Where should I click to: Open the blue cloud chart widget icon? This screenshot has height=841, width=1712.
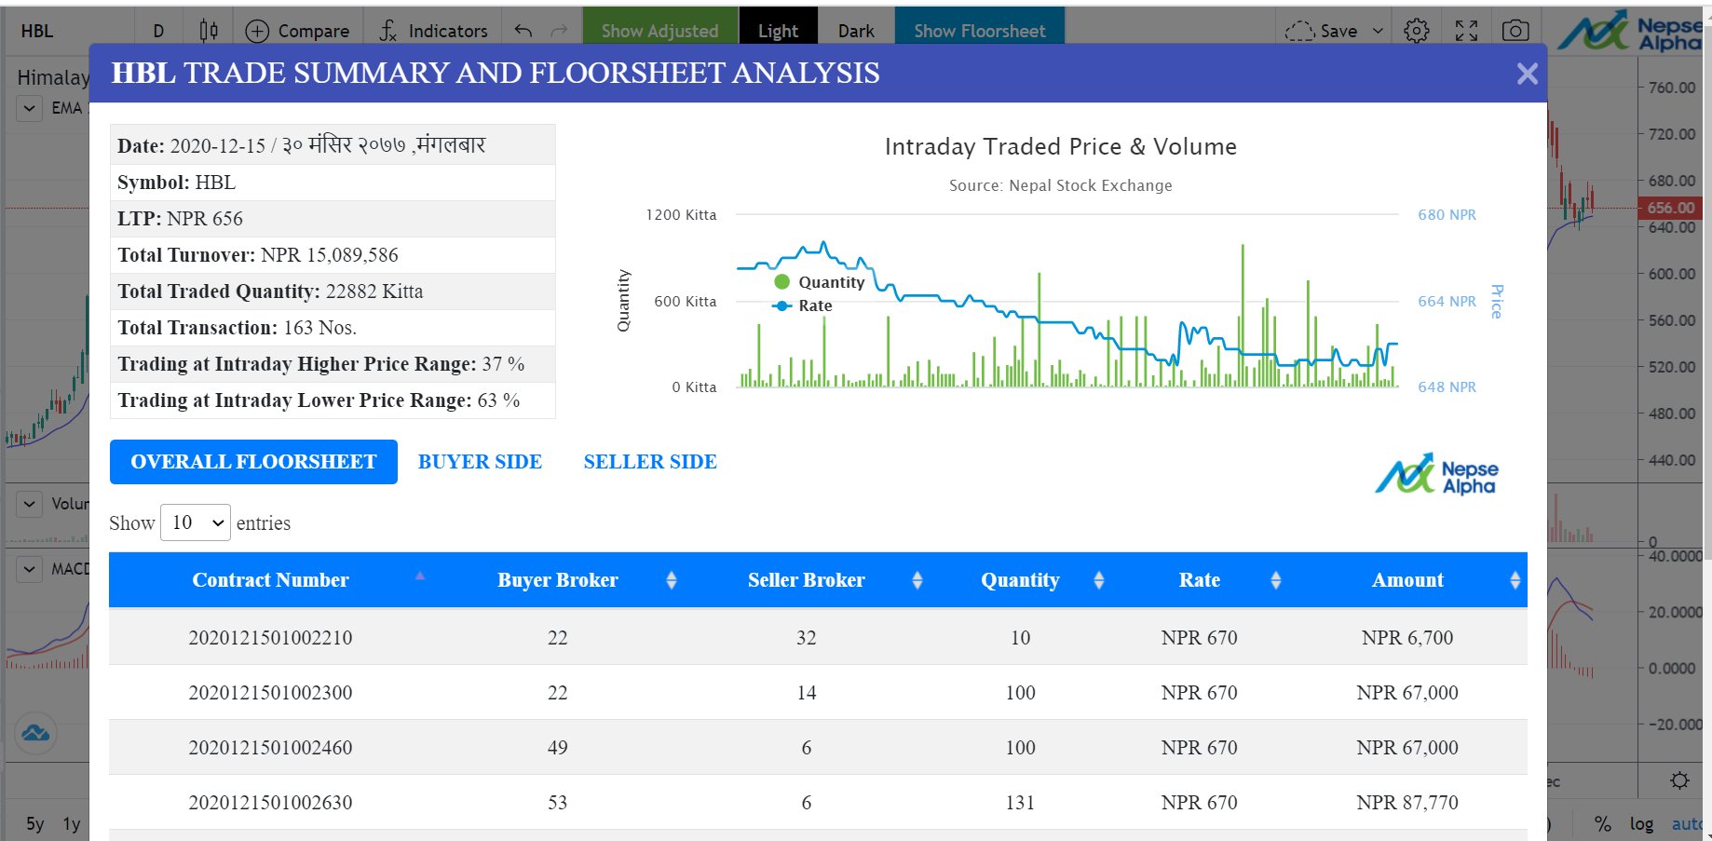[x=35, y=733]
